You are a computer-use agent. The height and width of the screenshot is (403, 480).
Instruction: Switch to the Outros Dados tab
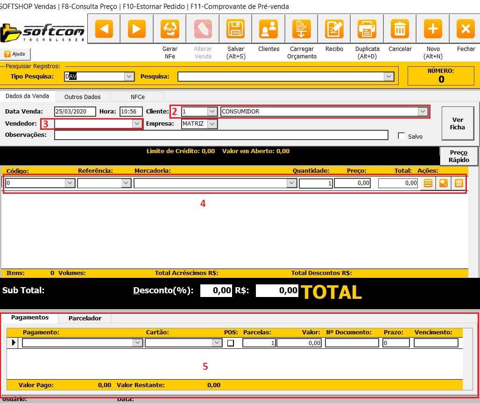pos(83,97)
